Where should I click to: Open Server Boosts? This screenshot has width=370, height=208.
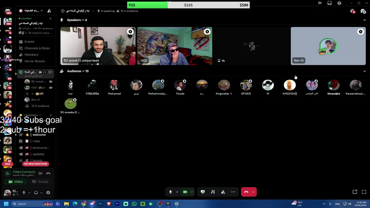[35, 61]
